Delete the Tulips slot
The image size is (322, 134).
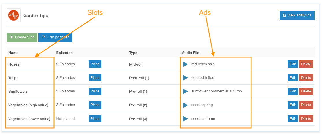(x=306, y=78)
